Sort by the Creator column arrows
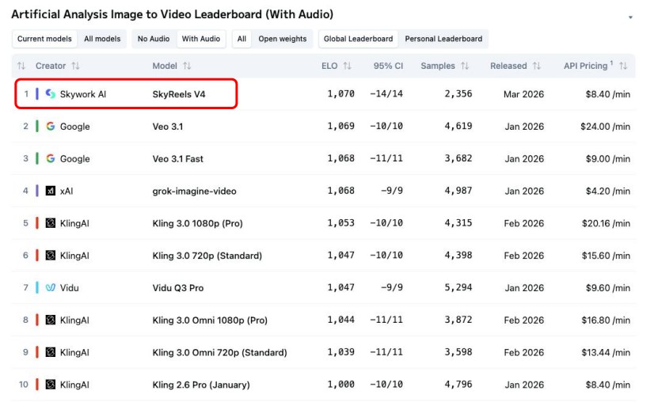 (x=75, y=66)
